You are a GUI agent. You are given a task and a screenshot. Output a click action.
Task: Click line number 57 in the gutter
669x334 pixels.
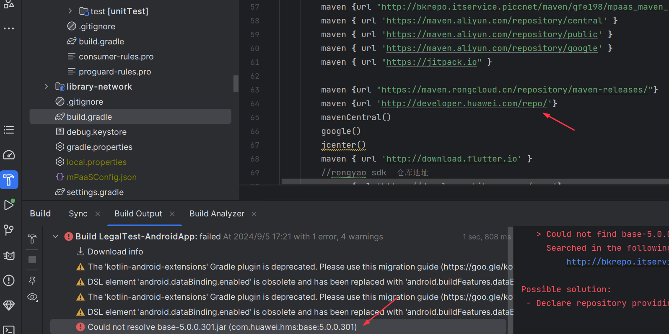click(255, 7)
